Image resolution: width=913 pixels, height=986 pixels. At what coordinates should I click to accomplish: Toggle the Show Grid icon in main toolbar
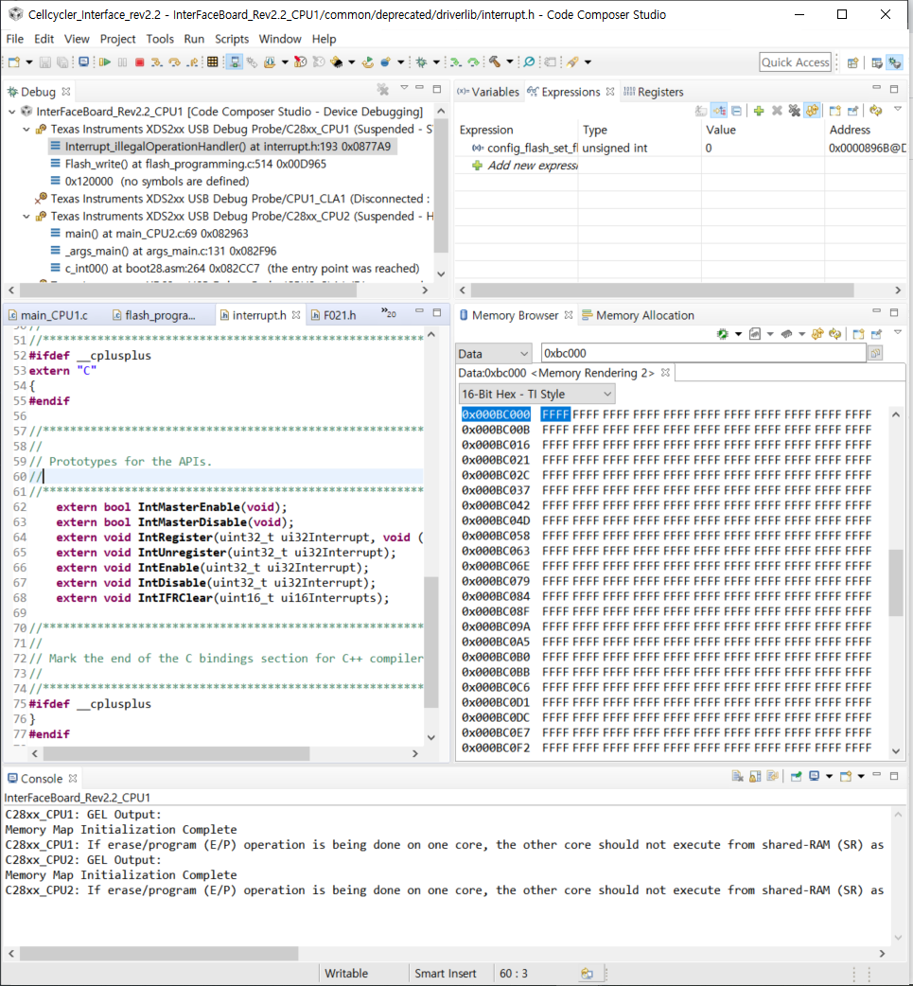click(213, 62)
